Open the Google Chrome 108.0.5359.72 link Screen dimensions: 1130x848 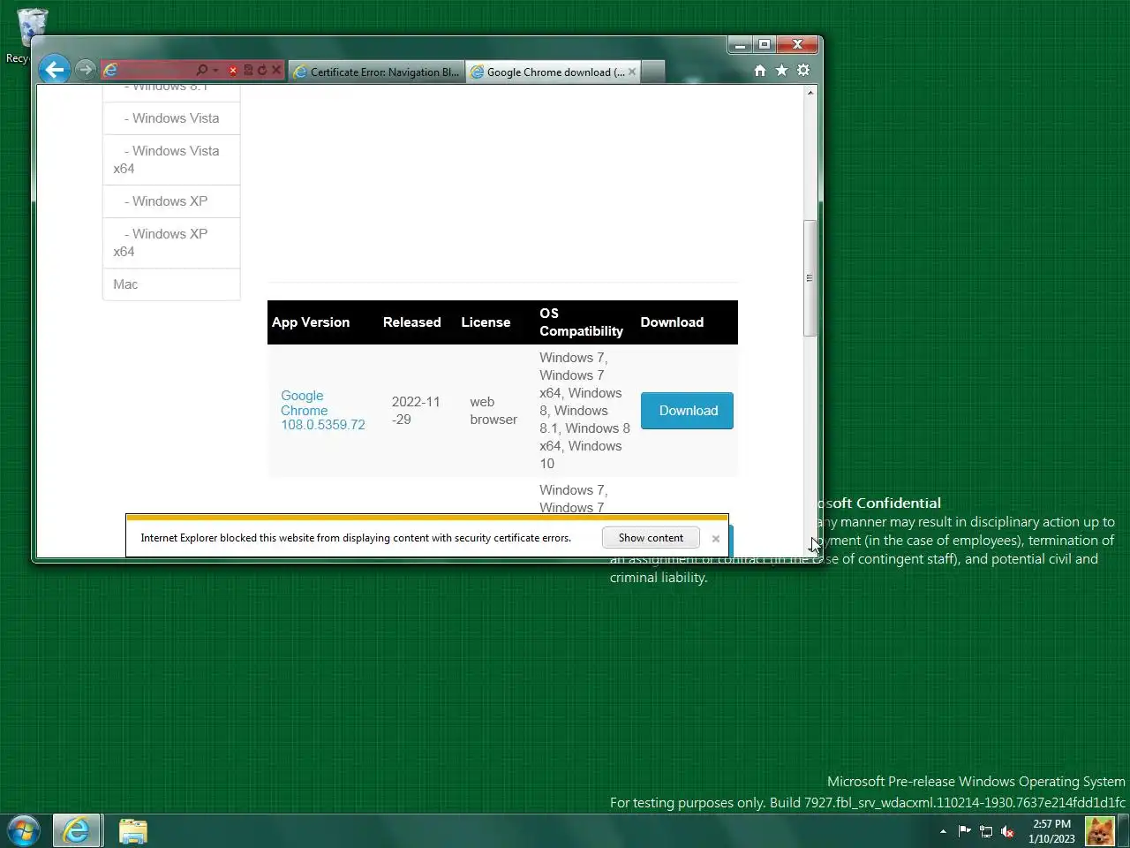point(323,411)
